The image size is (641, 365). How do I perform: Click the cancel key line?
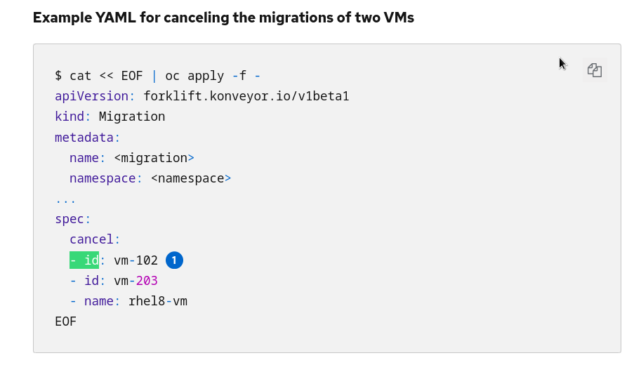[95, 240]
